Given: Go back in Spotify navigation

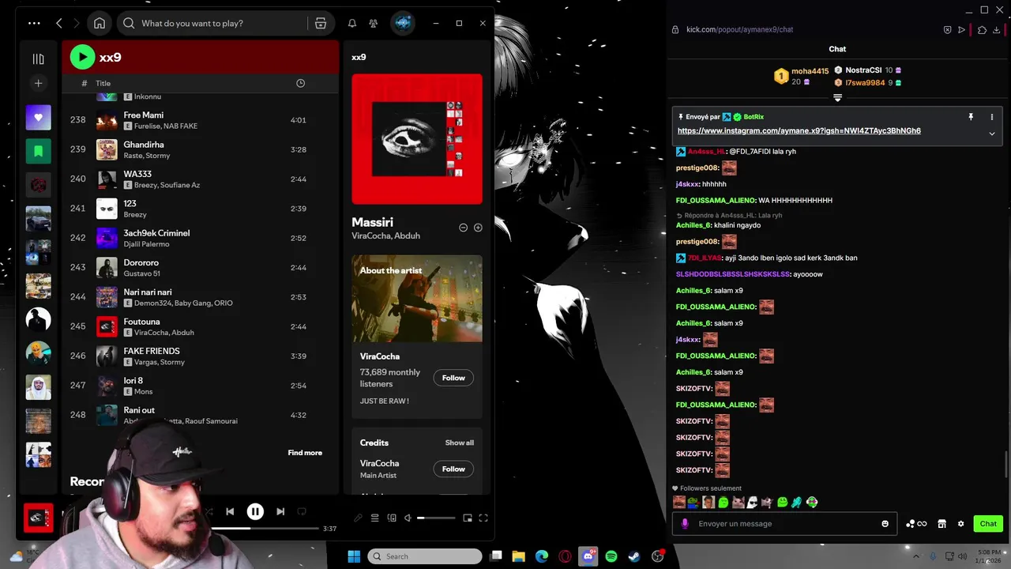Looking at the screenshot, I should point(59,23).
